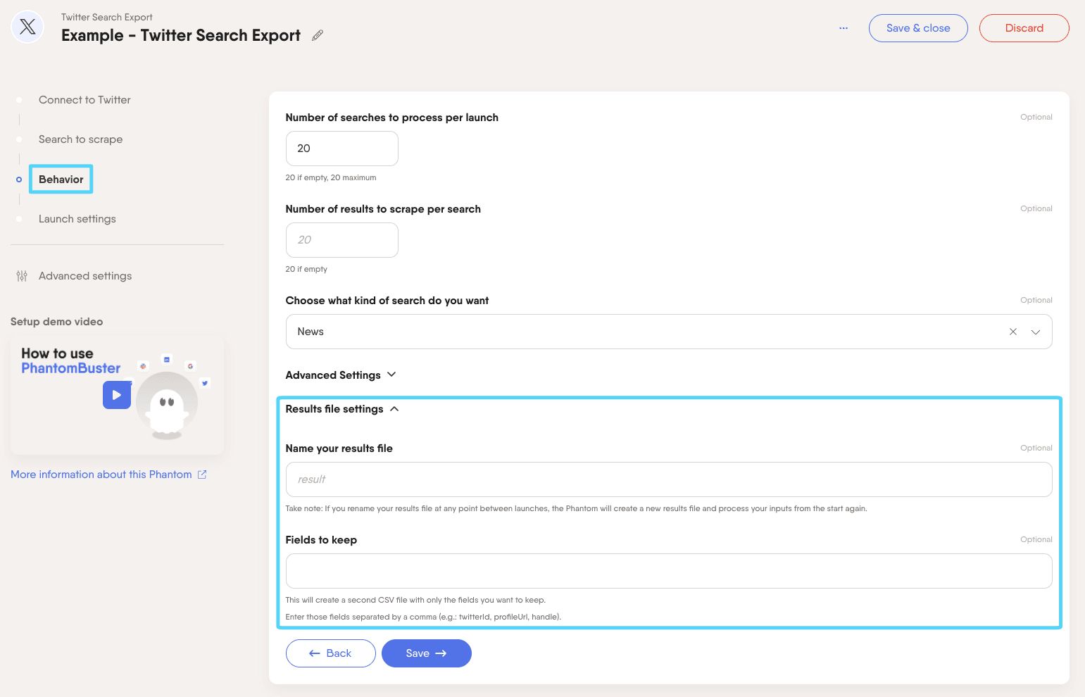Click the external link icon next to Phantom info
The height and width of the screenshot is (697, 1085).
202,475
